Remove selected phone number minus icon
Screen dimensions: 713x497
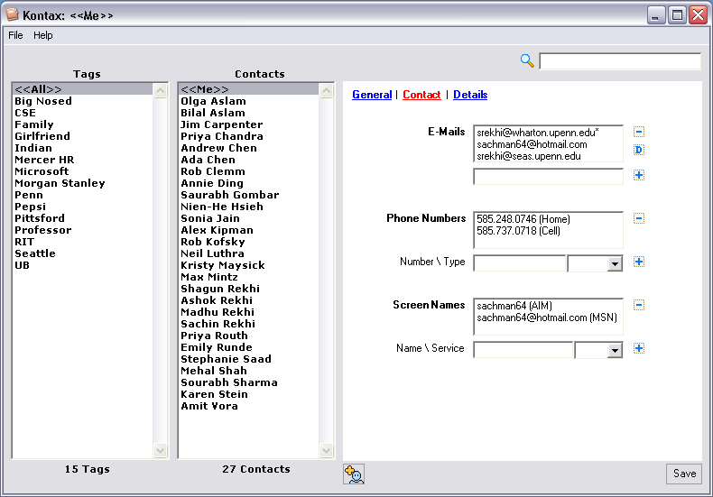639,218
